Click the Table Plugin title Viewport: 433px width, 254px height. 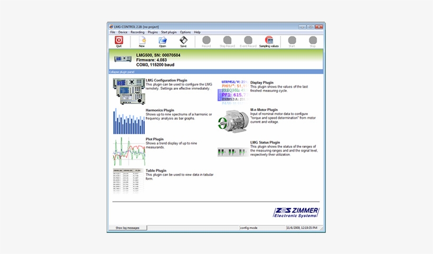(156, 171)
